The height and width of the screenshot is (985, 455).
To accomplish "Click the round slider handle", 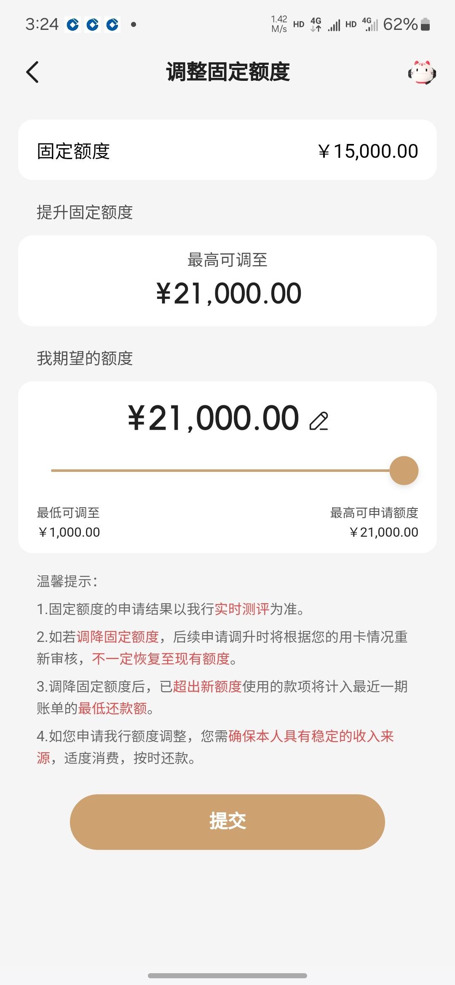I will pyautogui.click(x=404, y=470).
